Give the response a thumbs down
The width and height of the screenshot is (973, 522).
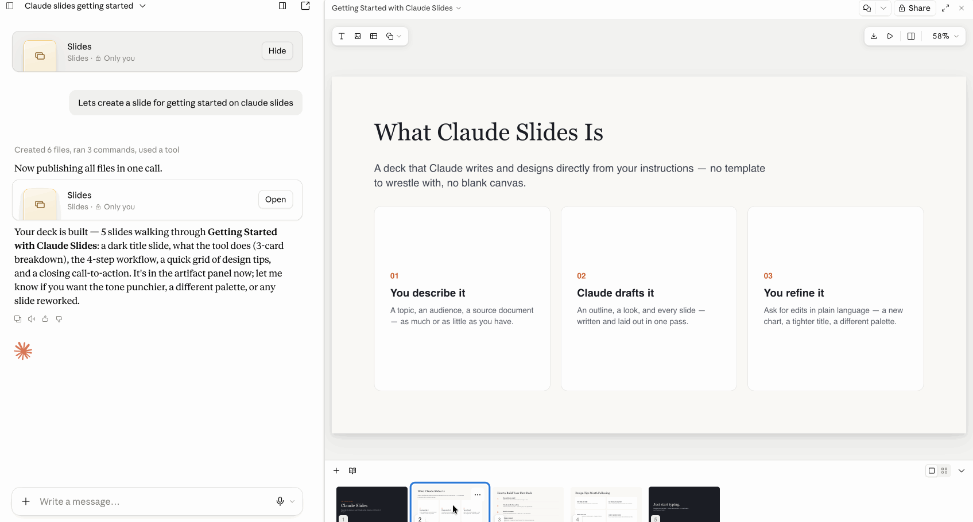click(x=59, y=319)
